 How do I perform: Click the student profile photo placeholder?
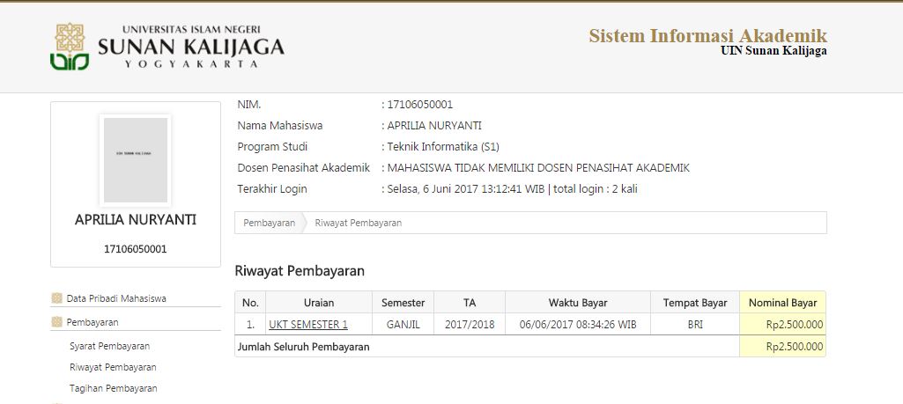point(135,159)
